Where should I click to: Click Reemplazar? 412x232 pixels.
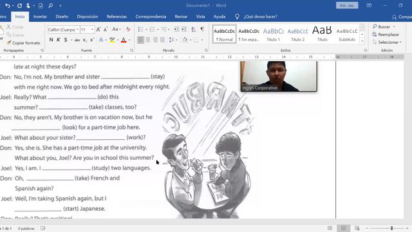(386, 34)
